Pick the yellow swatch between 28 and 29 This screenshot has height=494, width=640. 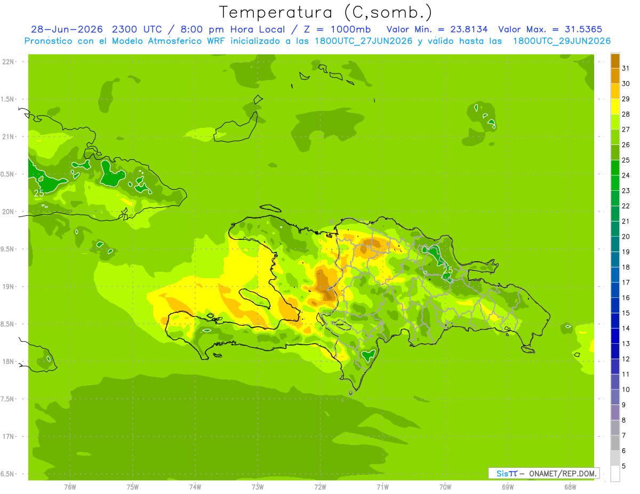click(x=615, y=107)
